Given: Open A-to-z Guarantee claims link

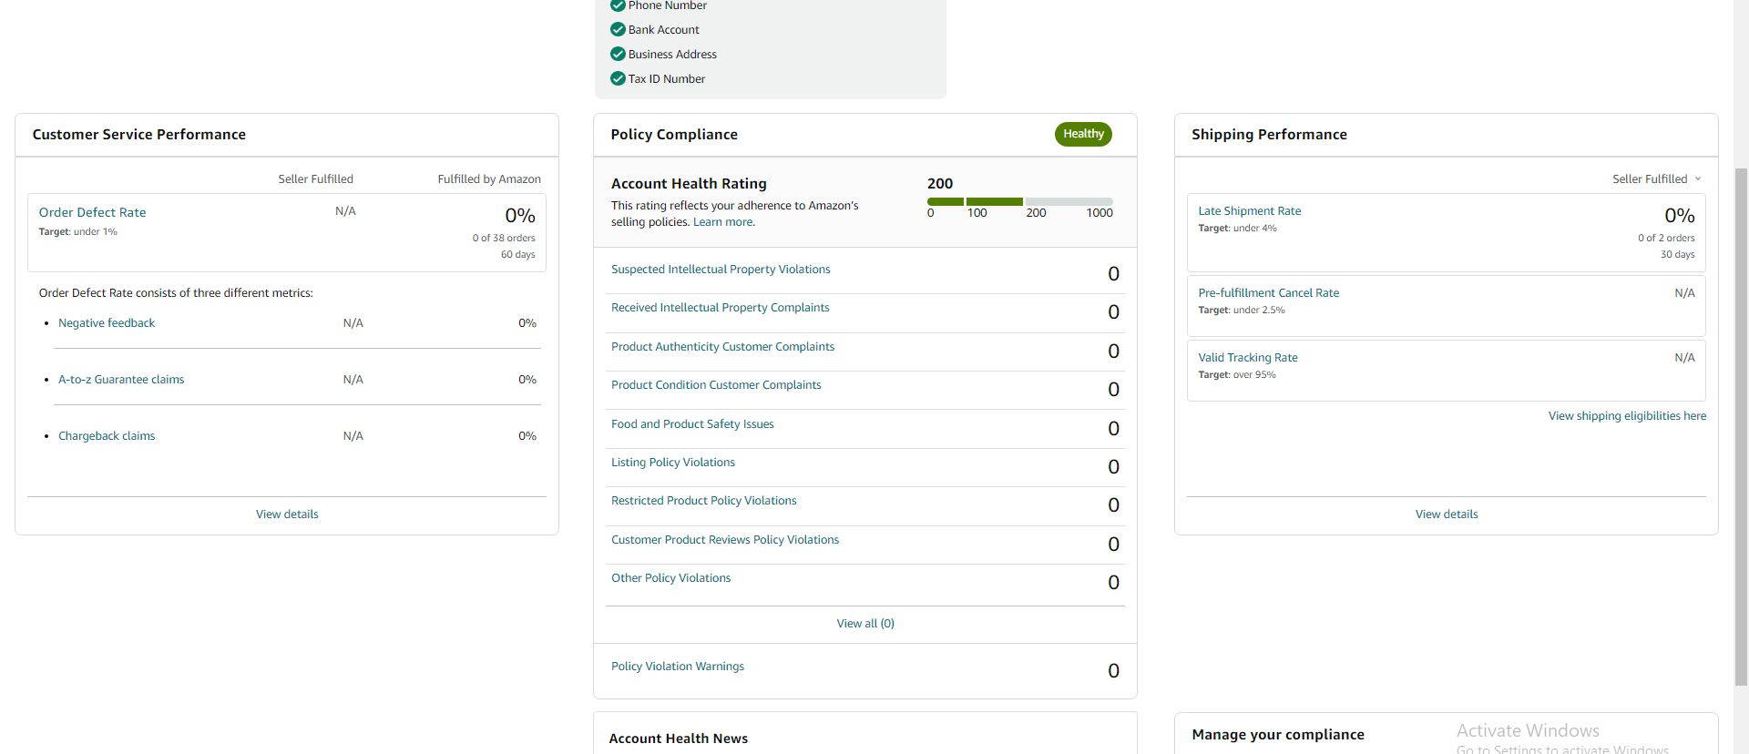Looking at the screenshot, I should coord(121,380).
